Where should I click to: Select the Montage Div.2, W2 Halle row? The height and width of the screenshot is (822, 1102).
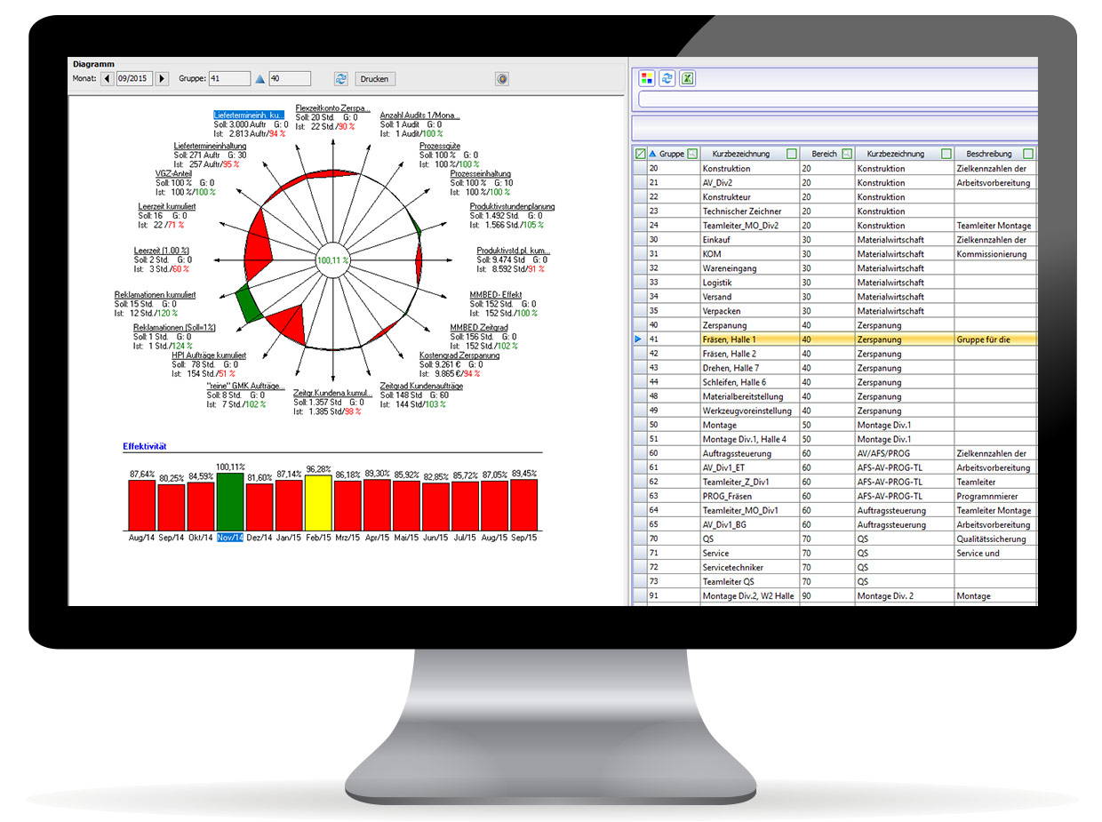coord(835,595)
